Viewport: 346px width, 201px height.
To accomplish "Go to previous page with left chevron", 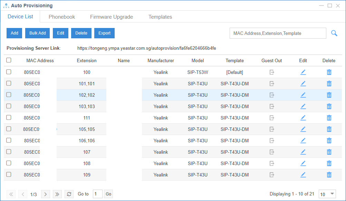I will pos(22,194).
